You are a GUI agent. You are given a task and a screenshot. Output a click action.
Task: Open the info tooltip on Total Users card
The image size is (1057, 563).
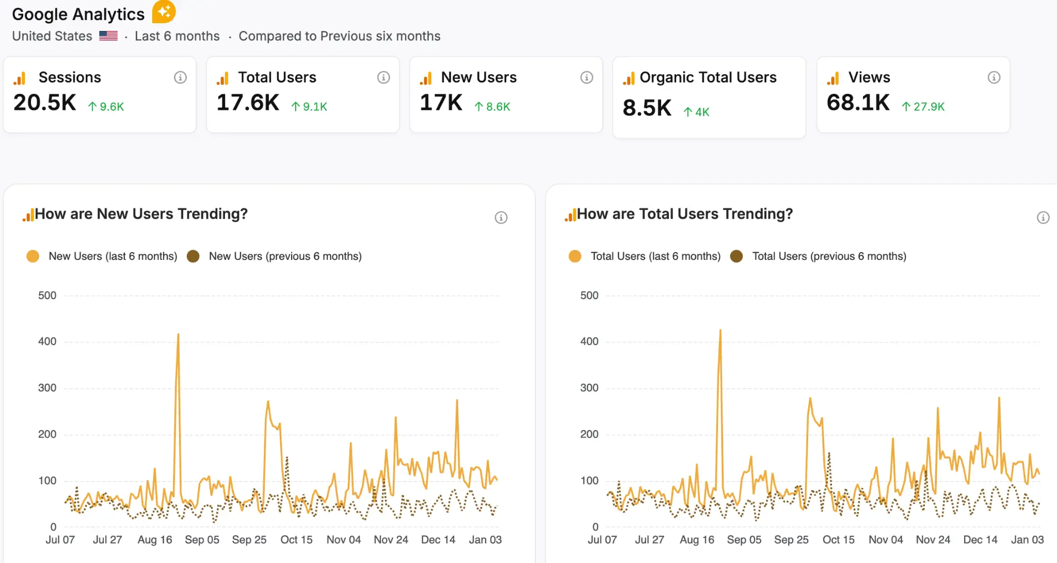[383, 77]
